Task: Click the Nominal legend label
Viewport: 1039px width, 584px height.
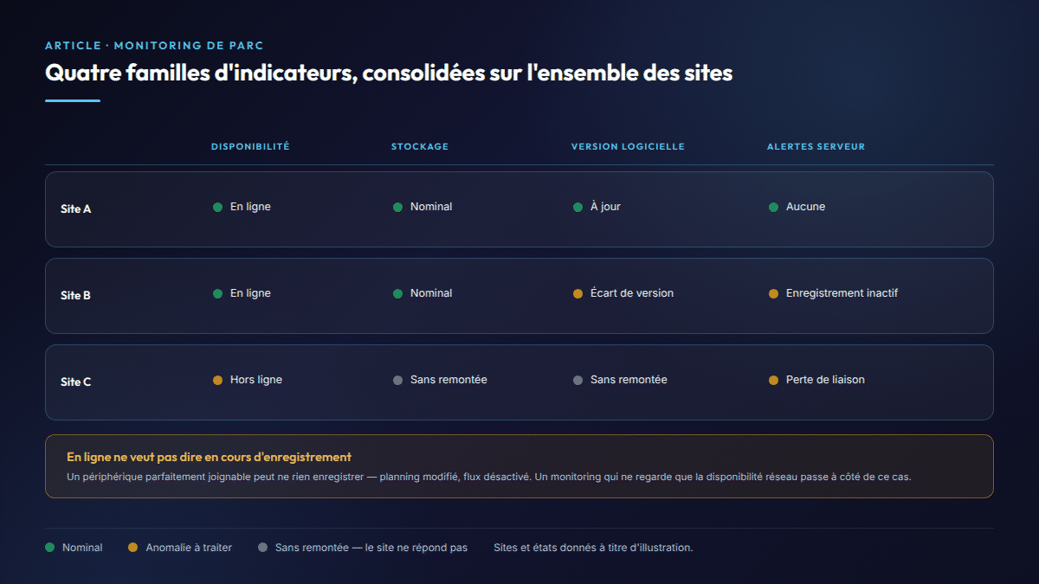Action: click(82, 548)
